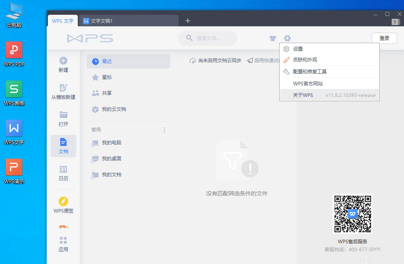Click the 登录 login button
Viewport: 404px width, 264px height.
[x=384, y=38]
